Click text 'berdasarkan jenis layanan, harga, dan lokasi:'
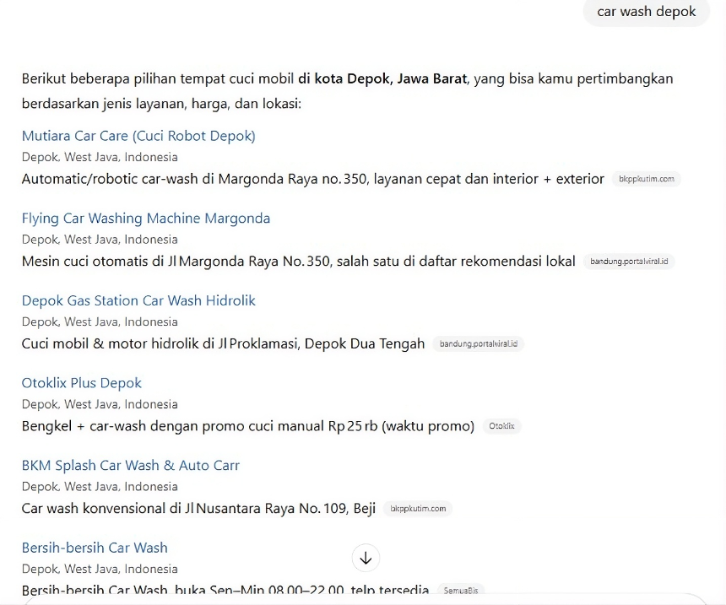Screen dimensions: 726x605 161,104
